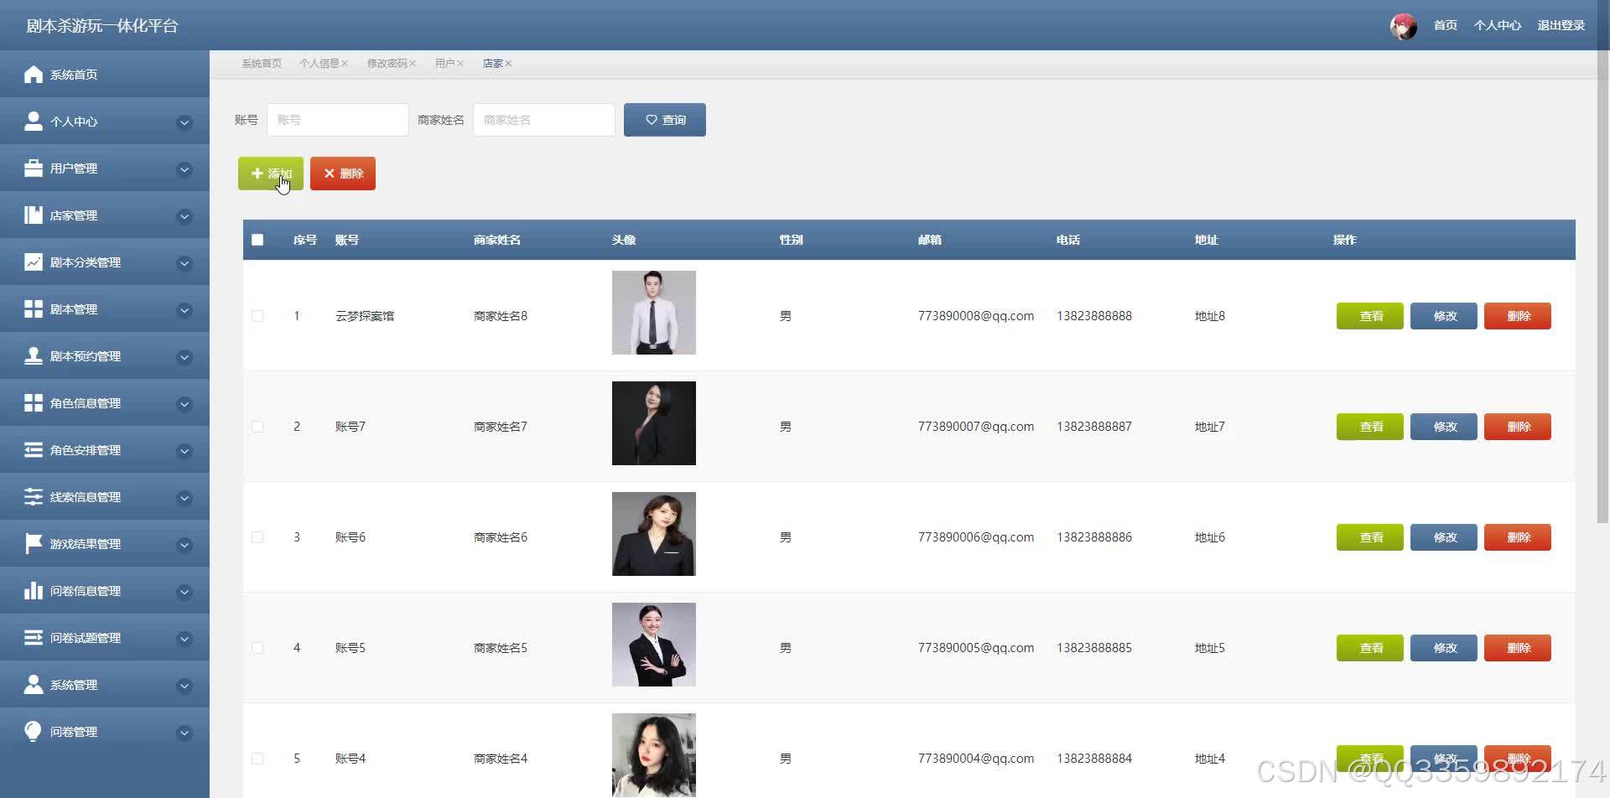This screenshot has height=798, width=1610.
Task: Expand the 用户管理 menu chevron
Action: (x=184, y=169)
